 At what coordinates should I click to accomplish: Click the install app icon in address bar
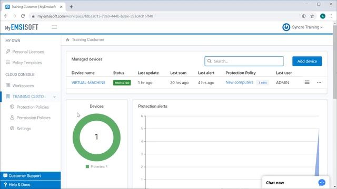[x=303, y=16]
